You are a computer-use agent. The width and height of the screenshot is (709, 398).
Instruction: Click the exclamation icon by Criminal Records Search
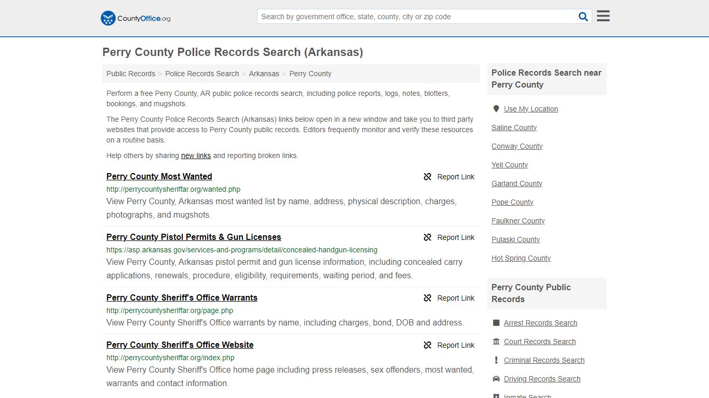tap(496, 360)
